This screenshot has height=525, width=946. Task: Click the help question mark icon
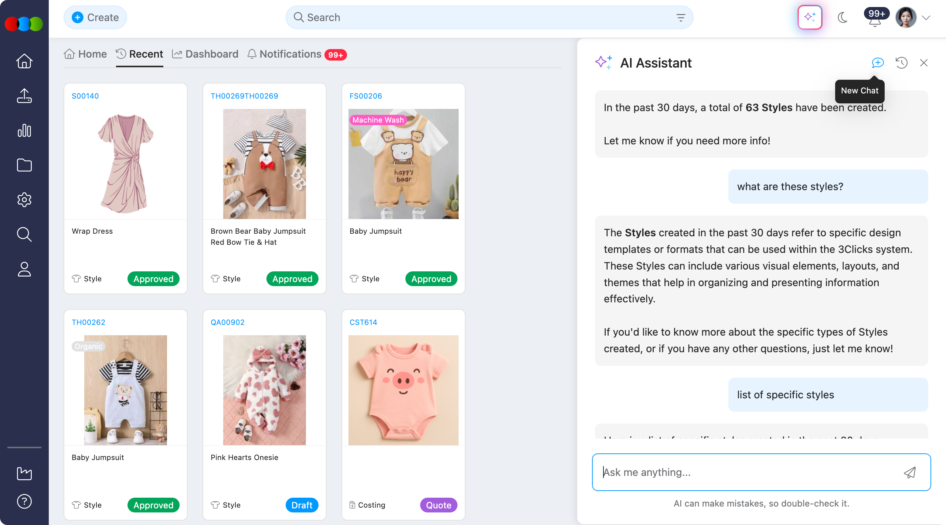click(24, 501)
